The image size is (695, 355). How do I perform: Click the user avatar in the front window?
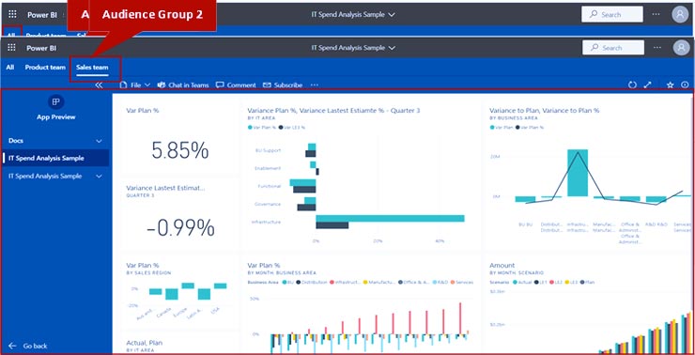tap(681, 47)
